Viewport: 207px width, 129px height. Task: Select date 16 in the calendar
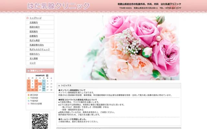click(32, 87)
